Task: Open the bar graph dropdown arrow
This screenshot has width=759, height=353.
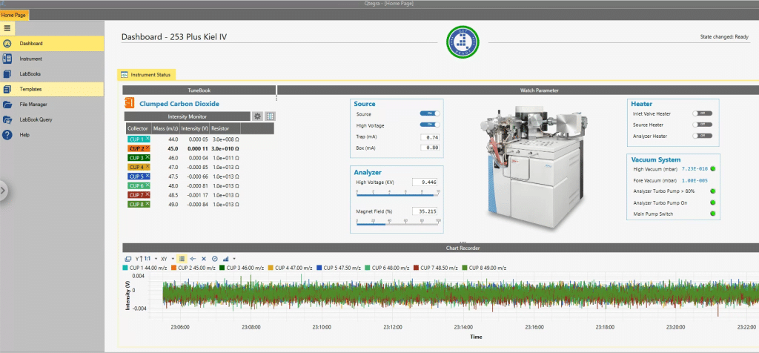Action: [234, 259]
